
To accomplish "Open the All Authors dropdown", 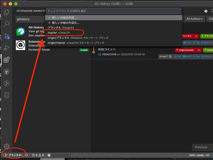I will (x=194, y=19).
